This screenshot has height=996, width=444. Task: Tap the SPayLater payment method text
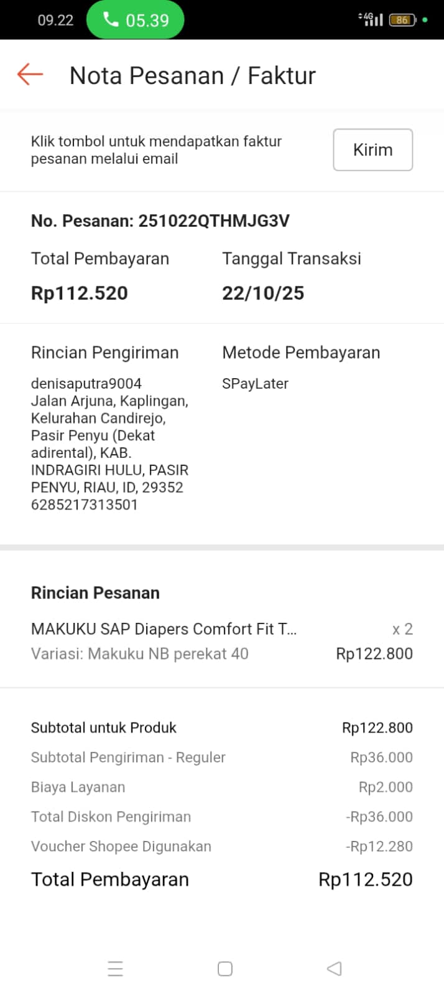pos(255,384)
